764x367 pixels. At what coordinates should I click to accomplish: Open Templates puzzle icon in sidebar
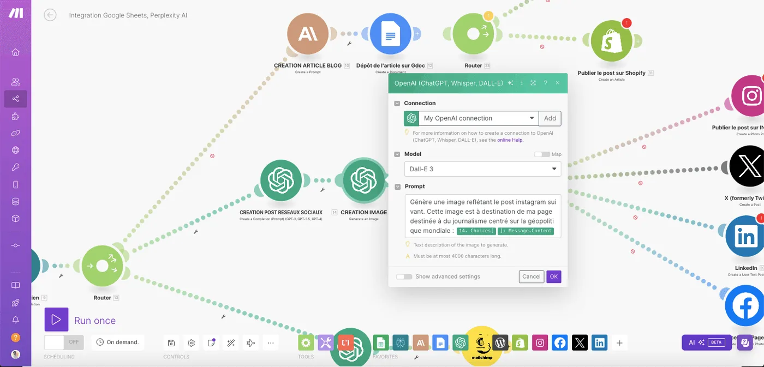[x=15, y=116]
